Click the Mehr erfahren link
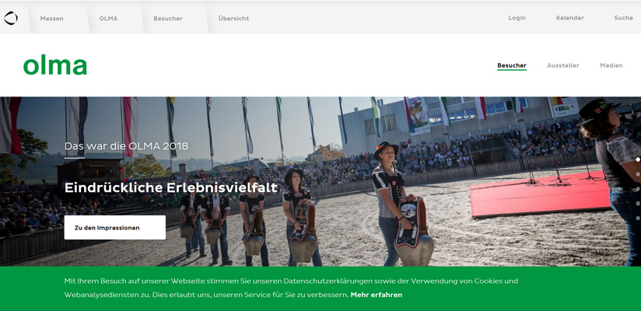This screenshot has width=641, height=311. [x=377, y=295]
